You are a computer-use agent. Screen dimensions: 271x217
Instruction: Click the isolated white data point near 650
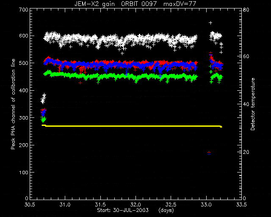coord(210,23)
